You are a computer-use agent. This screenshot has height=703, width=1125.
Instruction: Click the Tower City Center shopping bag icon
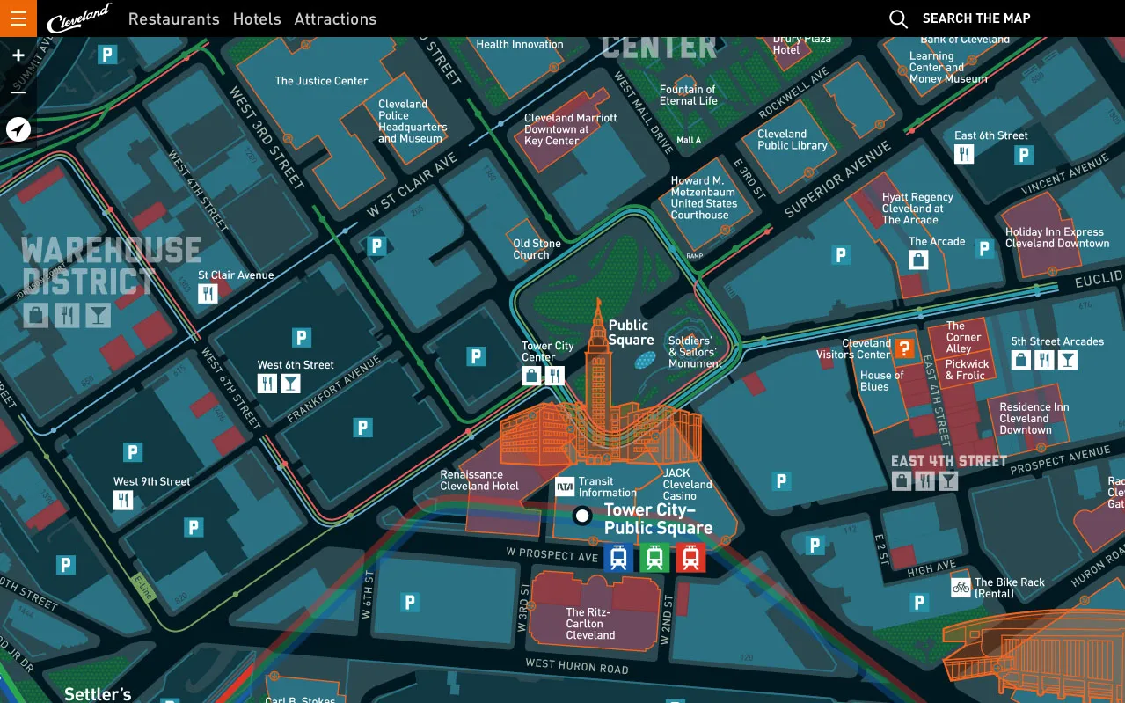pyautogui.click(x=531, y=376)
